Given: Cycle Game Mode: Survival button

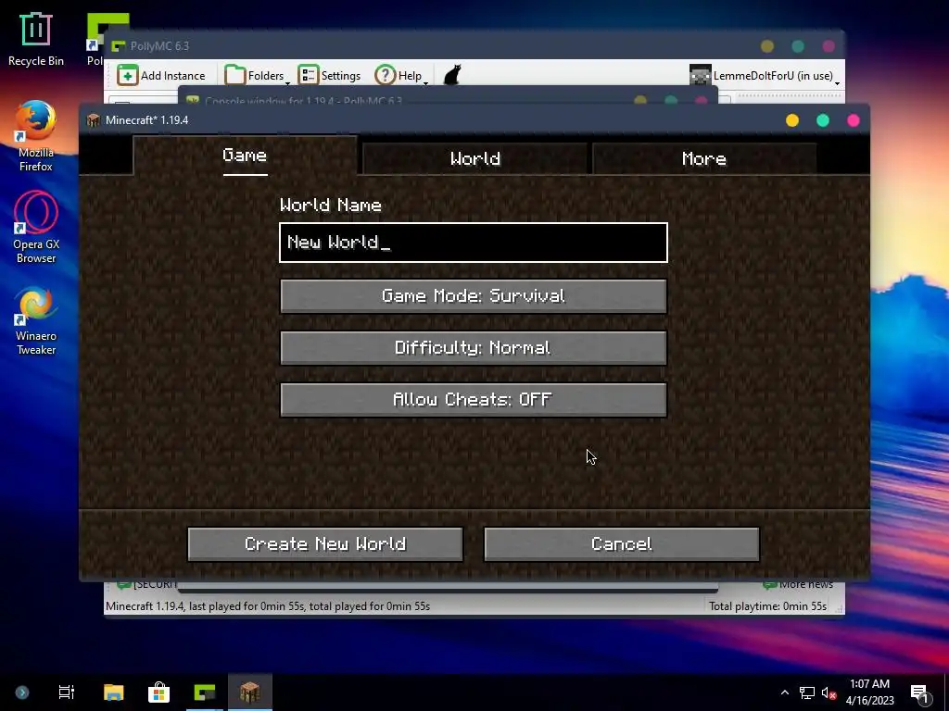Looking at the screenshot, I should click(474, 295).
